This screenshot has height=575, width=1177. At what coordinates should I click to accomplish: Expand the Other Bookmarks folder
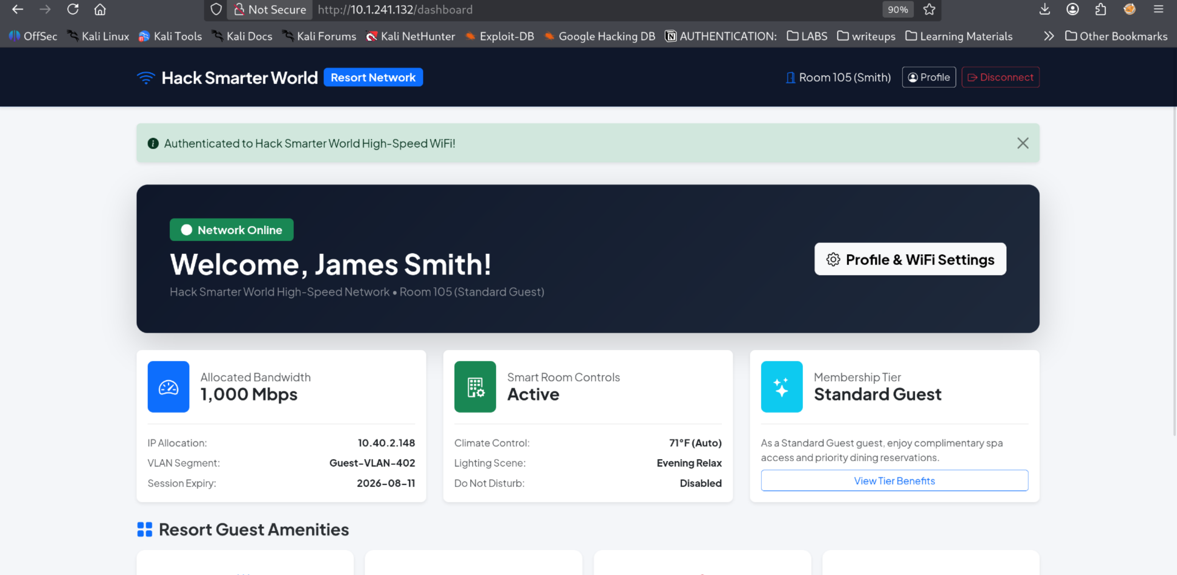coord(1116,36)
